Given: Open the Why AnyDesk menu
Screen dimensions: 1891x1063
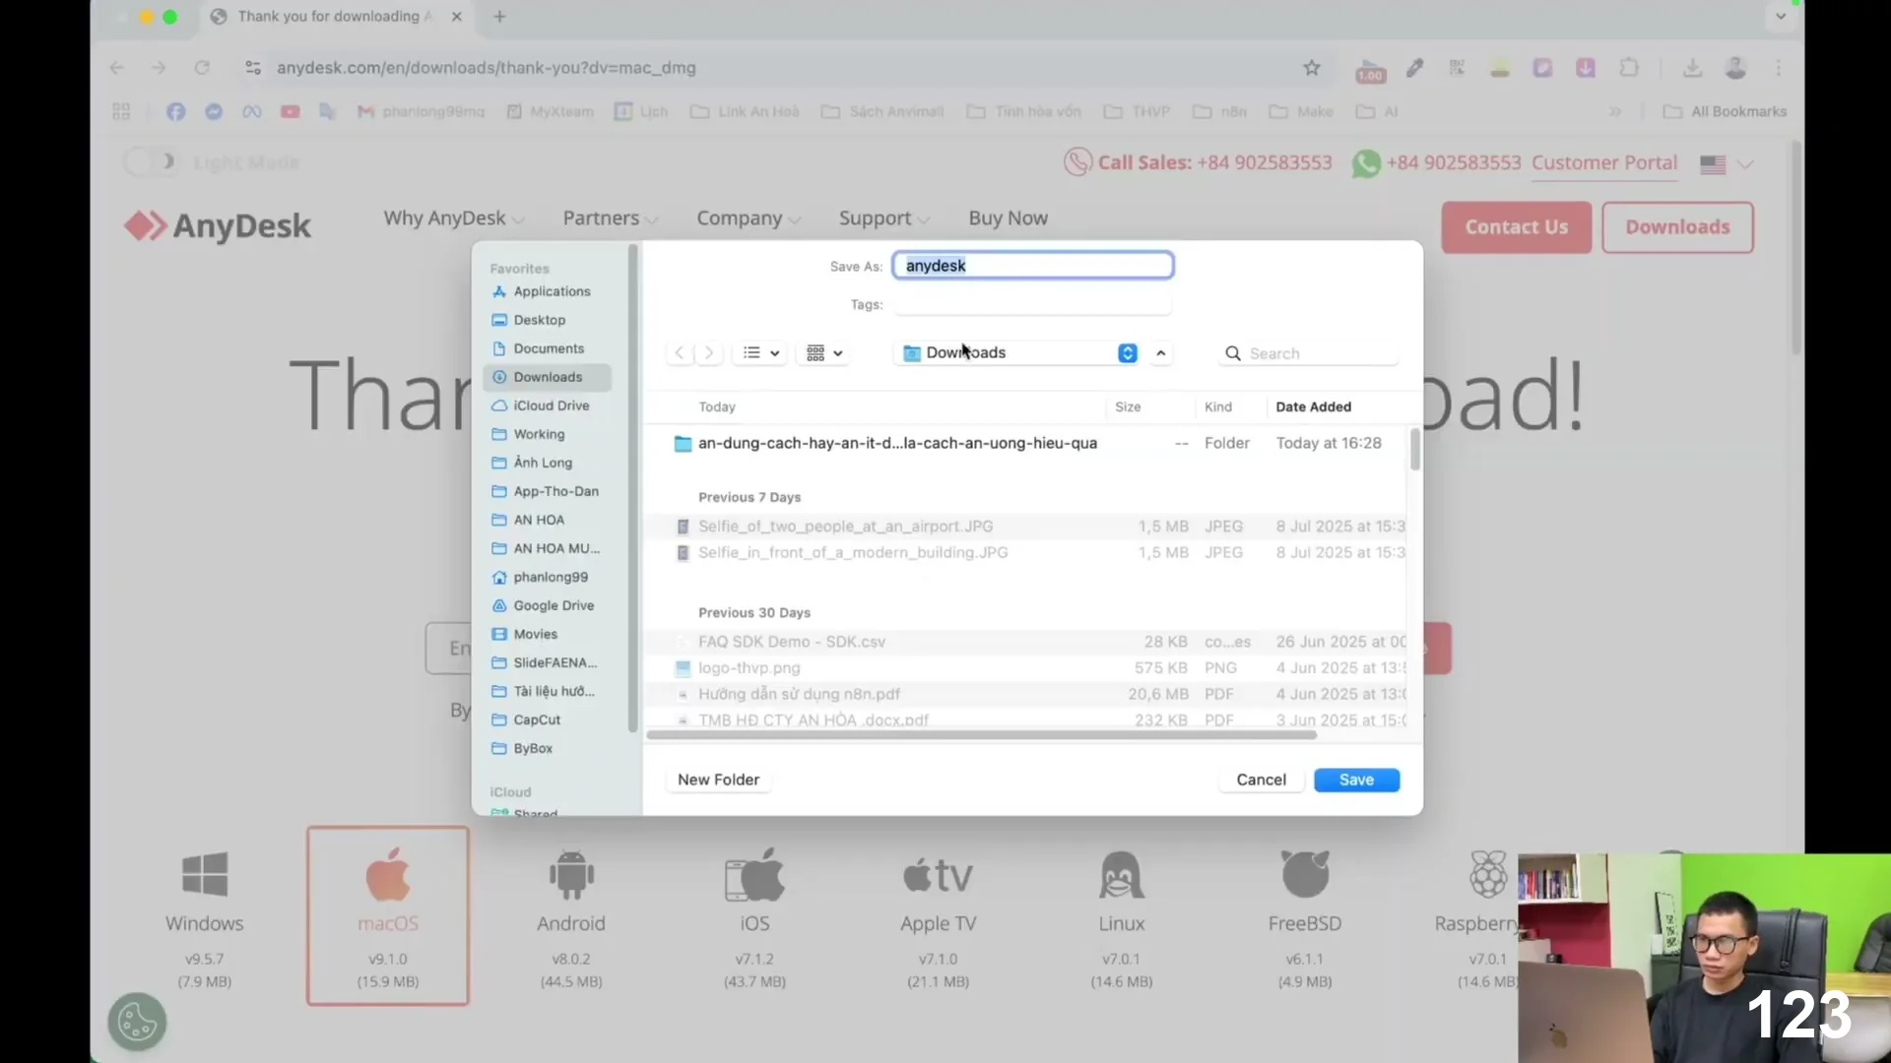Looking at the screenshot, I should (x=453, y=219).
